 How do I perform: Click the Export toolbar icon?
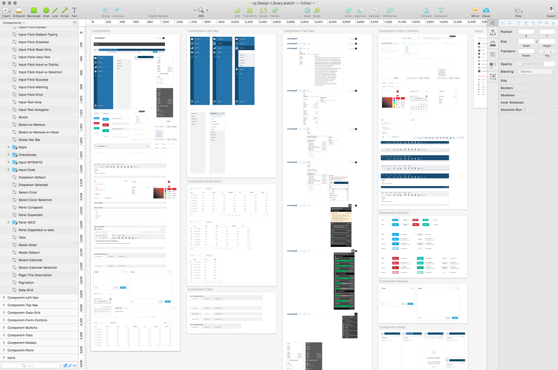pyautogui.click(x=551, y=11)
